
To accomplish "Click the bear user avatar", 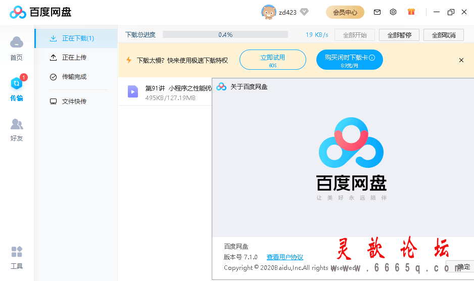I will coord(268,12).
